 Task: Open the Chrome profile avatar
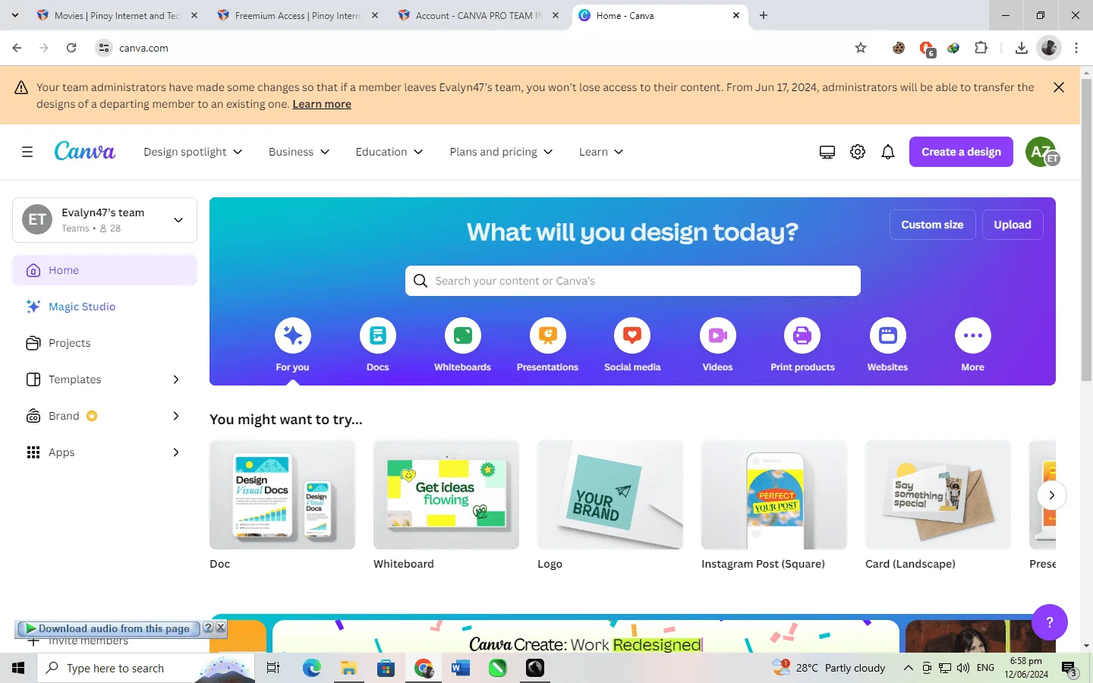coord(1049,48)
